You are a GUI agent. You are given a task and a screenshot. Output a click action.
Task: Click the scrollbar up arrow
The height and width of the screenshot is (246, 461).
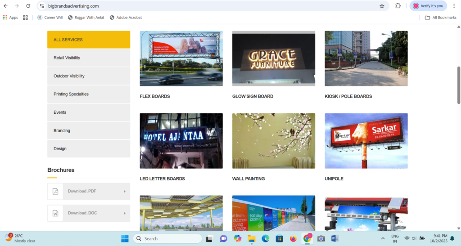pos(459,27)
